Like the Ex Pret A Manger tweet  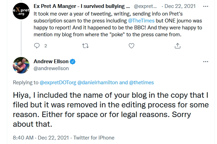coord(131,46)
